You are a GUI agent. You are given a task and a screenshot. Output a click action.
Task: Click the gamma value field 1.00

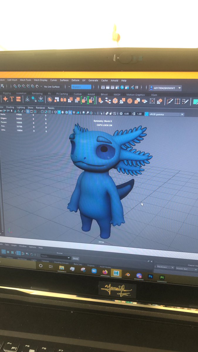pos(139,114)
